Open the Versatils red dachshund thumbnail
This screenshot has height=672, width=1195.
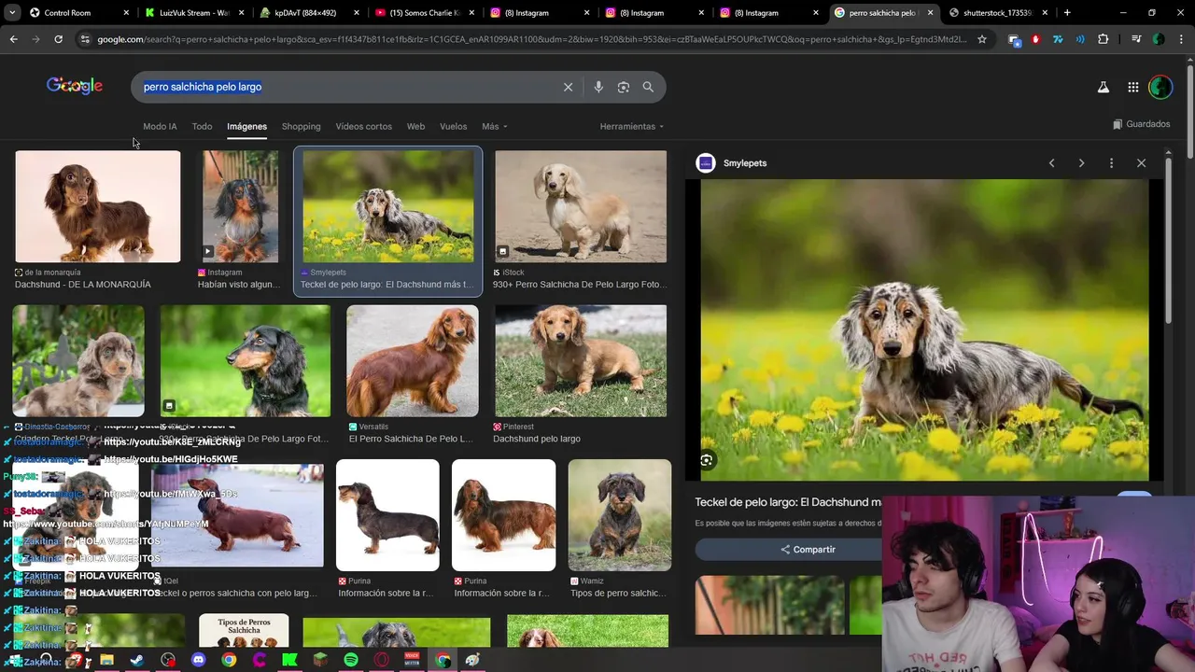click(x=413, y=360)
